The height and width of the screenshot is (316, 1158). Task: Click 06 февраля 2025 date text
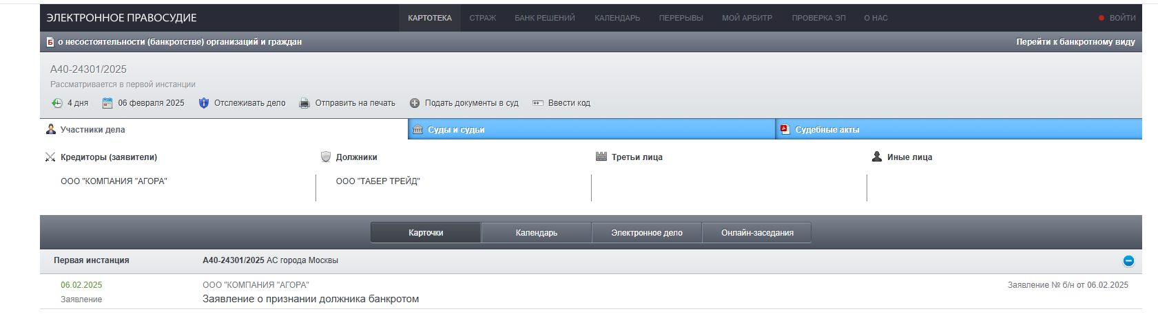151,103
